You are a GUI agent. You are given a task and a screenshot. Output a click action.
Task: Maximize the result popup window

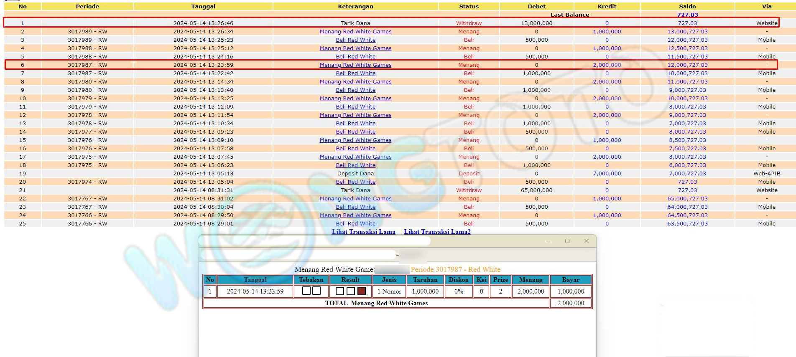point(567,241)
